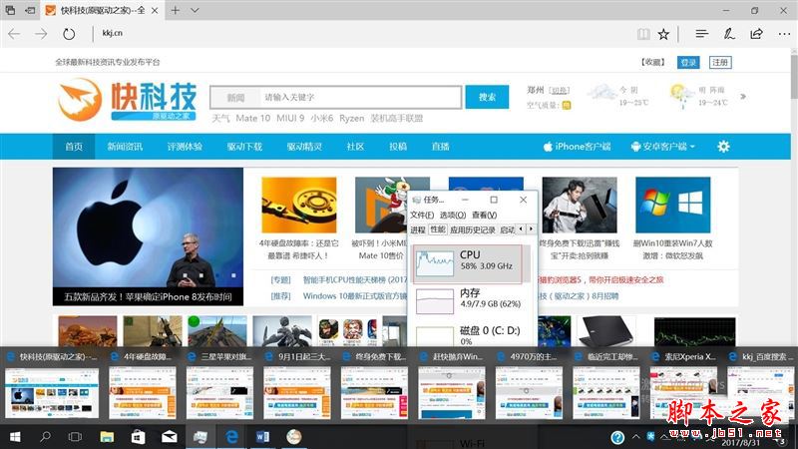The height and width of the screenshot is (449, 798).
Task: Click the Edge share icon
Action: click(756, 34)
